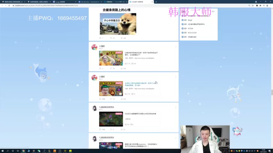Click the browser back arrow
Screen dimensions: 273x153
[2, 5]
